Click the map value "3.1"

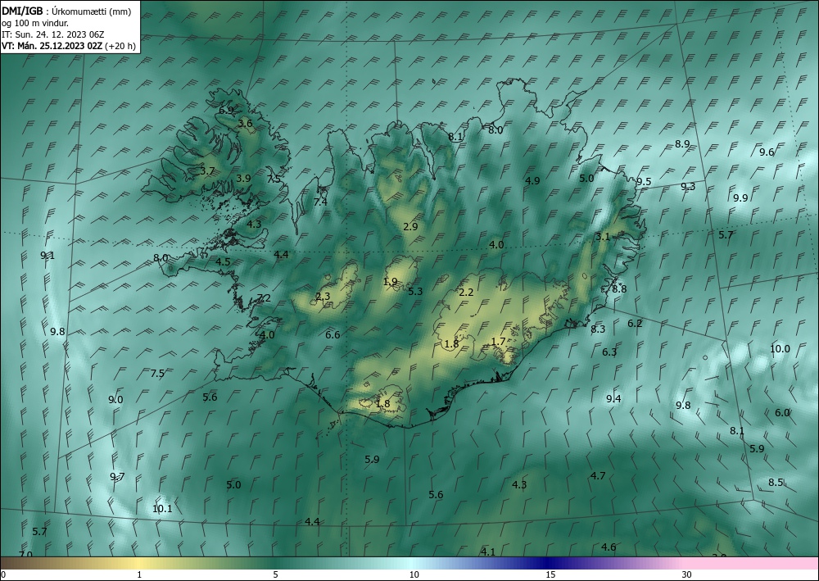pos(603,236)
